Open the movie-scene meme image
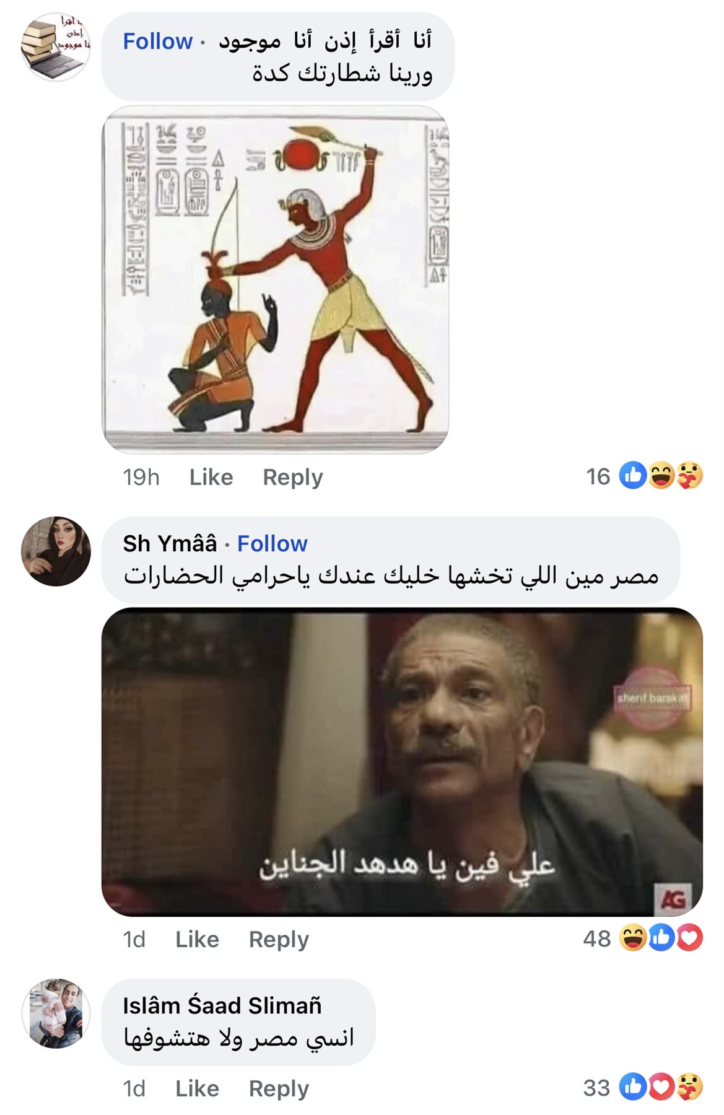This screenshot has width=724, height=1115. point(402,762)
